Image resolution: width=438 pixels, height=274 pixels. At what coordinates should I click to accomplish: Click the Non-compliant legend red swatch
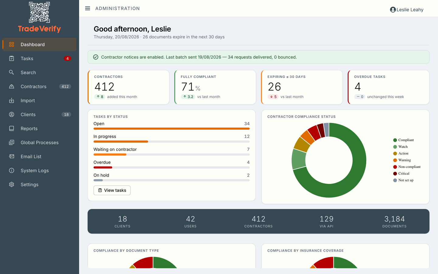click(395, 167)
